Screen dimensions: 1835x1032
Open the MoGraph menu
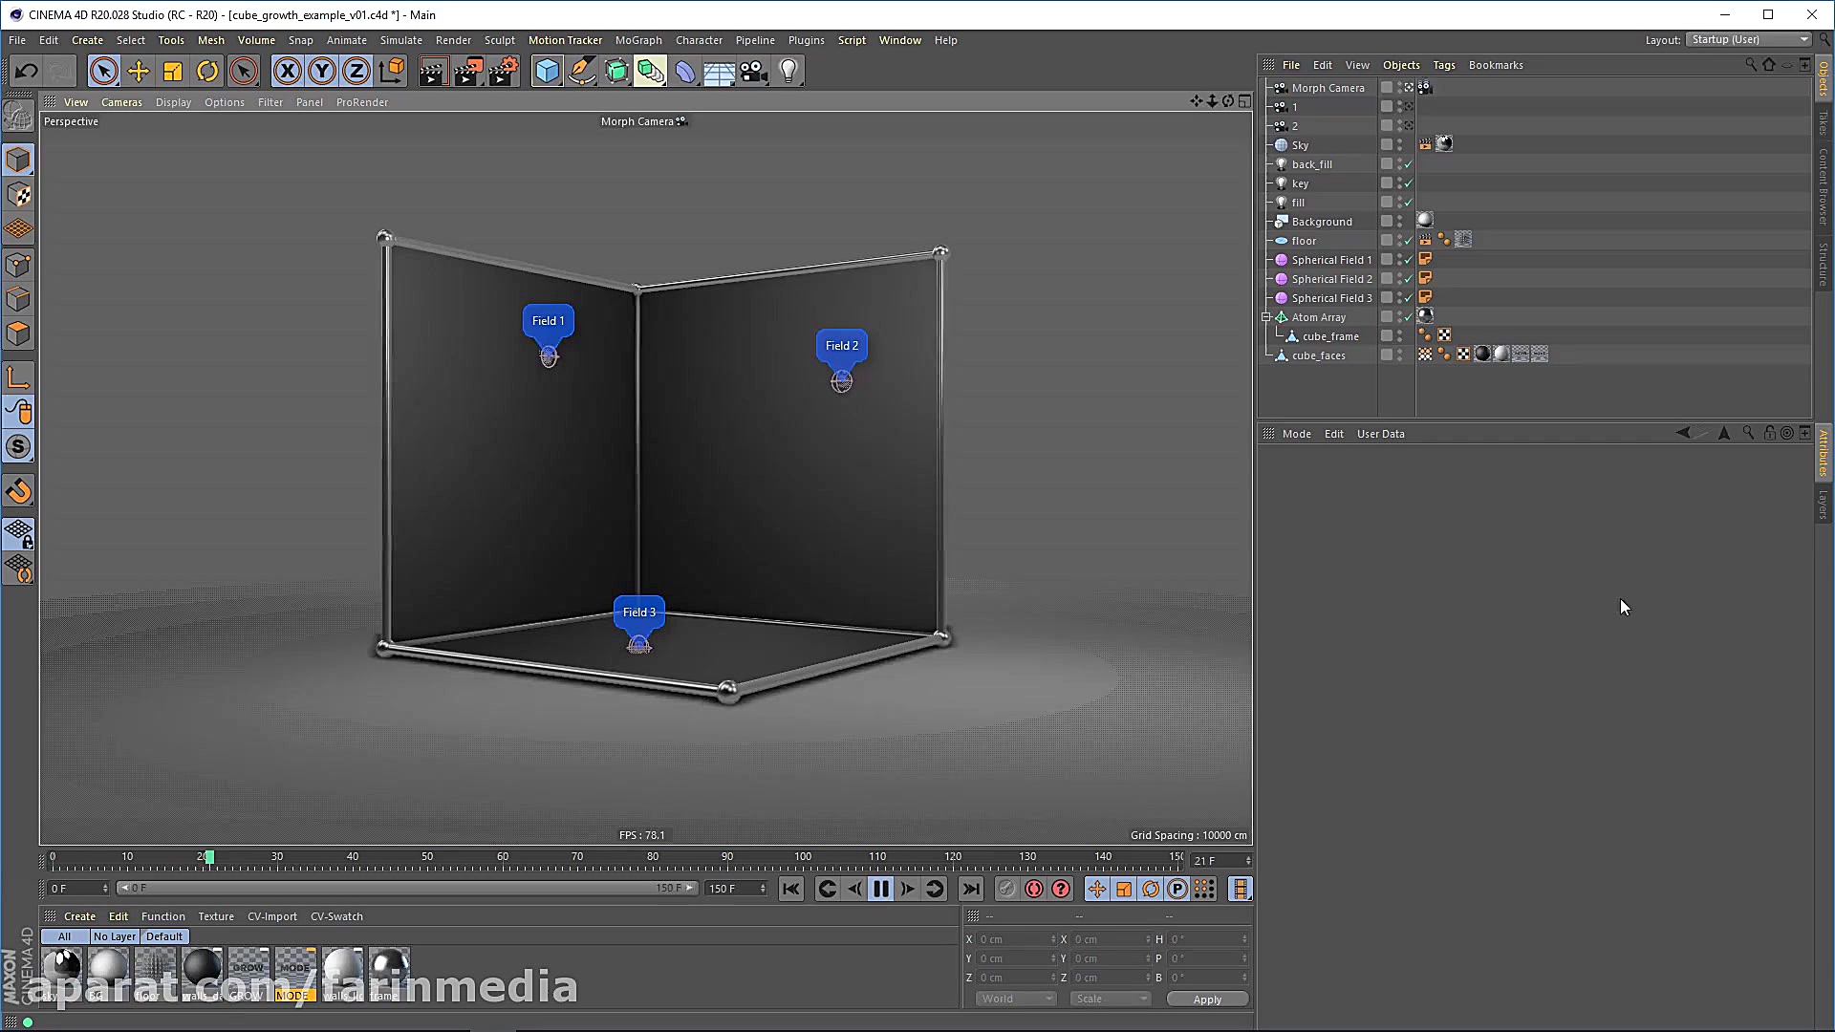pos(637,40)
